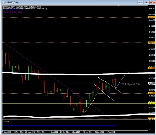Click the blue indicator line in subwindow
This screenshot has height=135, width=156.
pos(59,126)
